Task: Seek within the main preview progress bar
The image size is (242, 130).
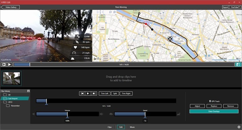Action: click(124, 64)
